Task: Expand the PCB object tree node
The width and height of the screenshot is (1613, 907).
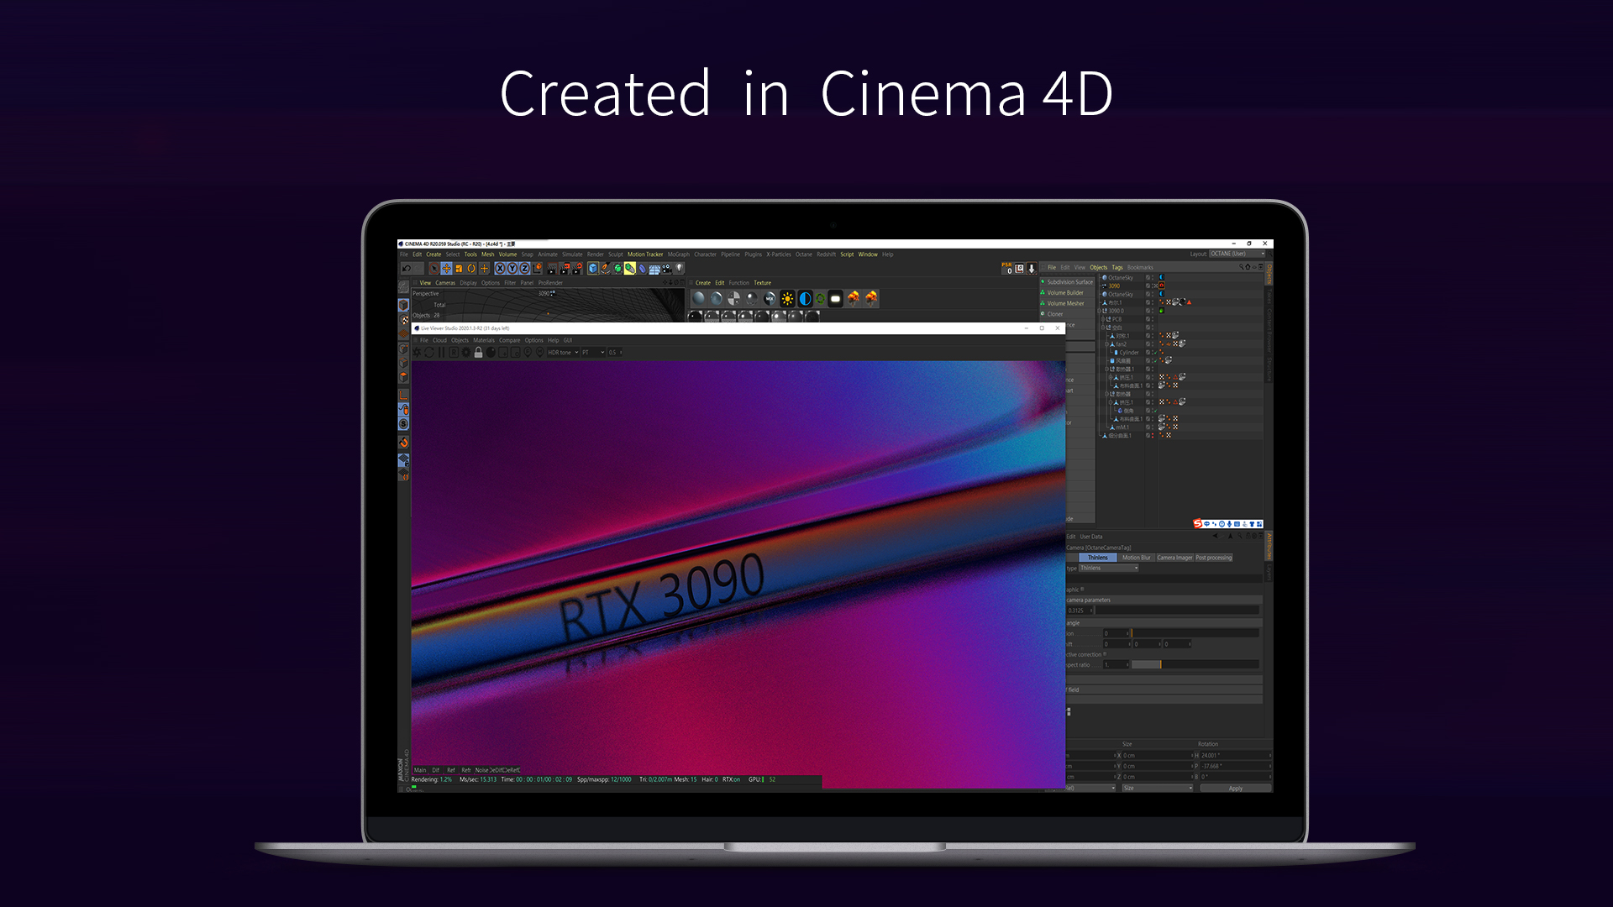Action: (x=1102, y=319)
